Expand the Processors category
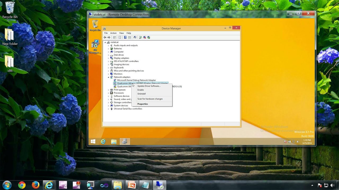This screenshot has height=190, width=339. pos(108,93)
